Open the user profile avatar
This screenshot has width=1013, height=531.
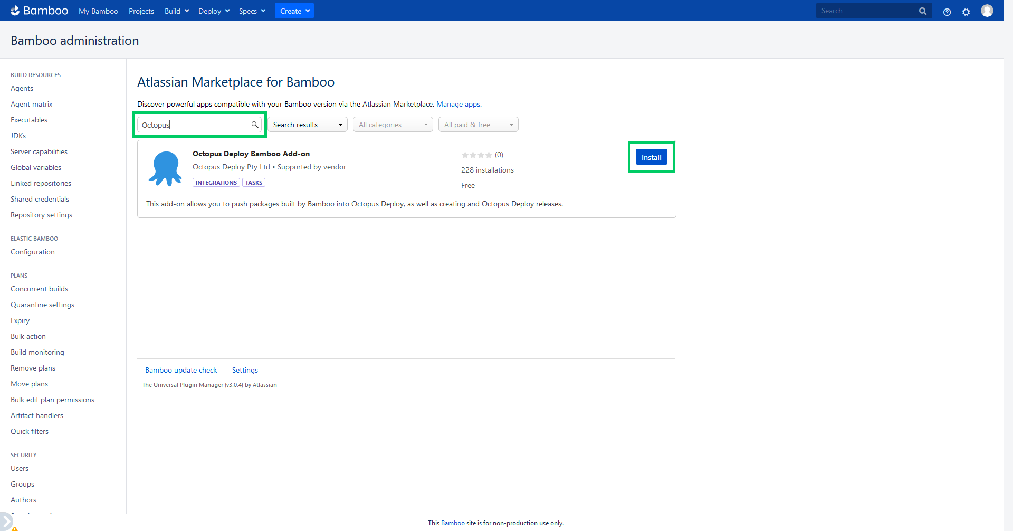pos(987,11)
